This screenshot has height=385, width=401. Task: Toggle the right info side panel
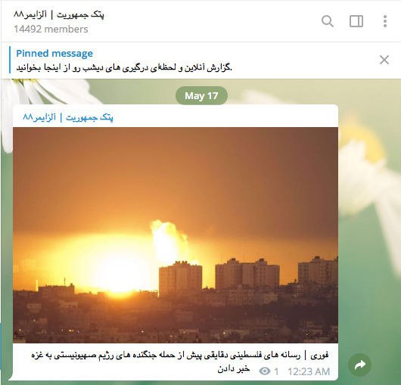coord(356,21)
